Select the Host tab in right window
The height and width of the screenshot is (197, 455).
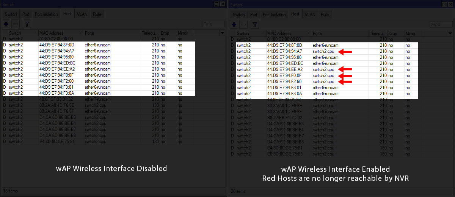(295, 14)
